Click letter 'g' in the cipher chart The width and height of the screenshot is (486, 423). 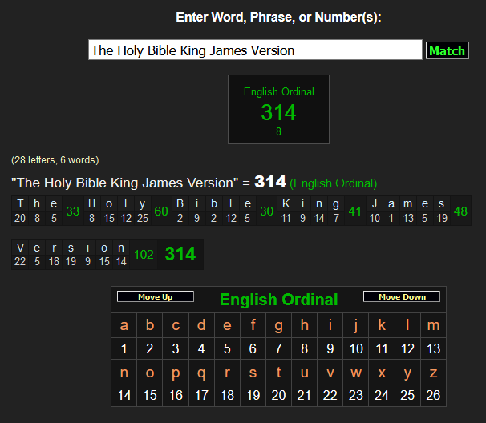click(x=278, y=325)
